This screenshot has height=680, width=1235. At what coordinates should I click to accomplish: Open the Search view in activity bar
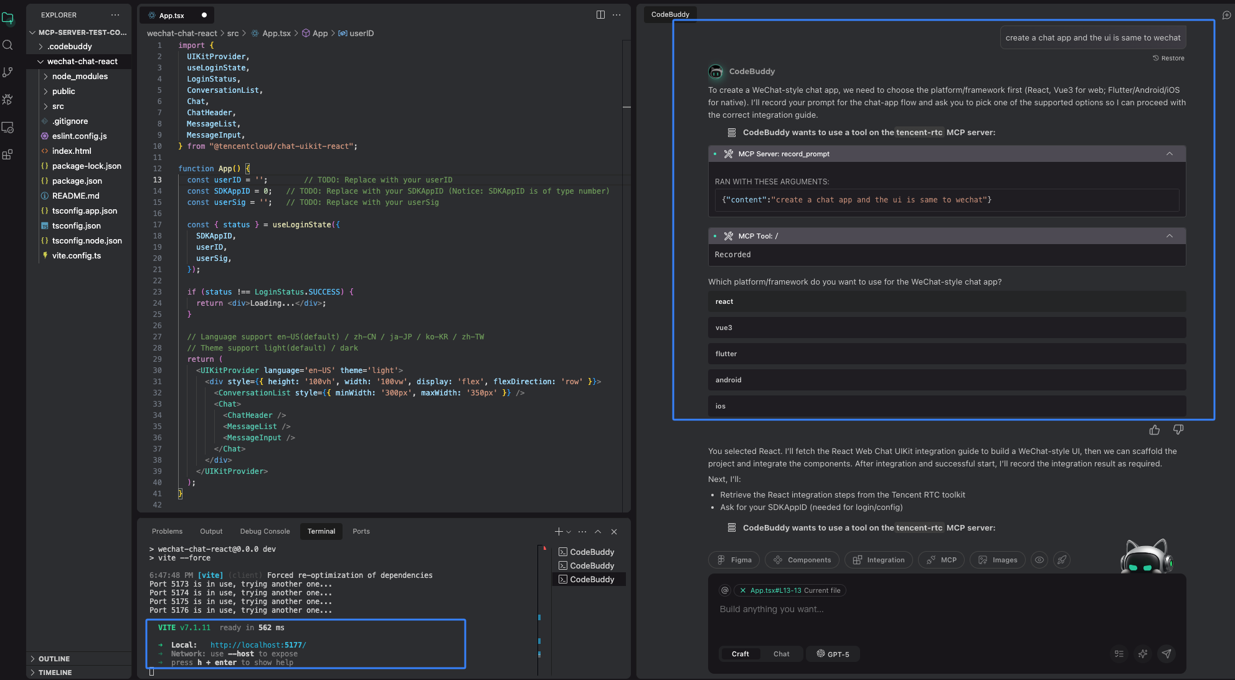[x=8, y=45]
